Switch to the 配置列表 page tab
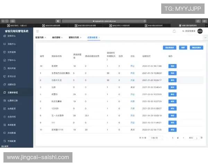 point(40,38)
